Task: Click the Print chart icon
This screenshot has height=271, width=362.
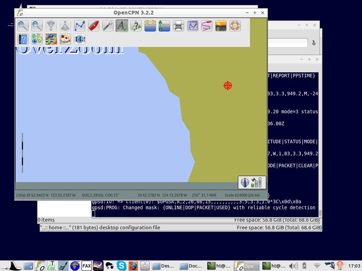Action: click(179, 26)
